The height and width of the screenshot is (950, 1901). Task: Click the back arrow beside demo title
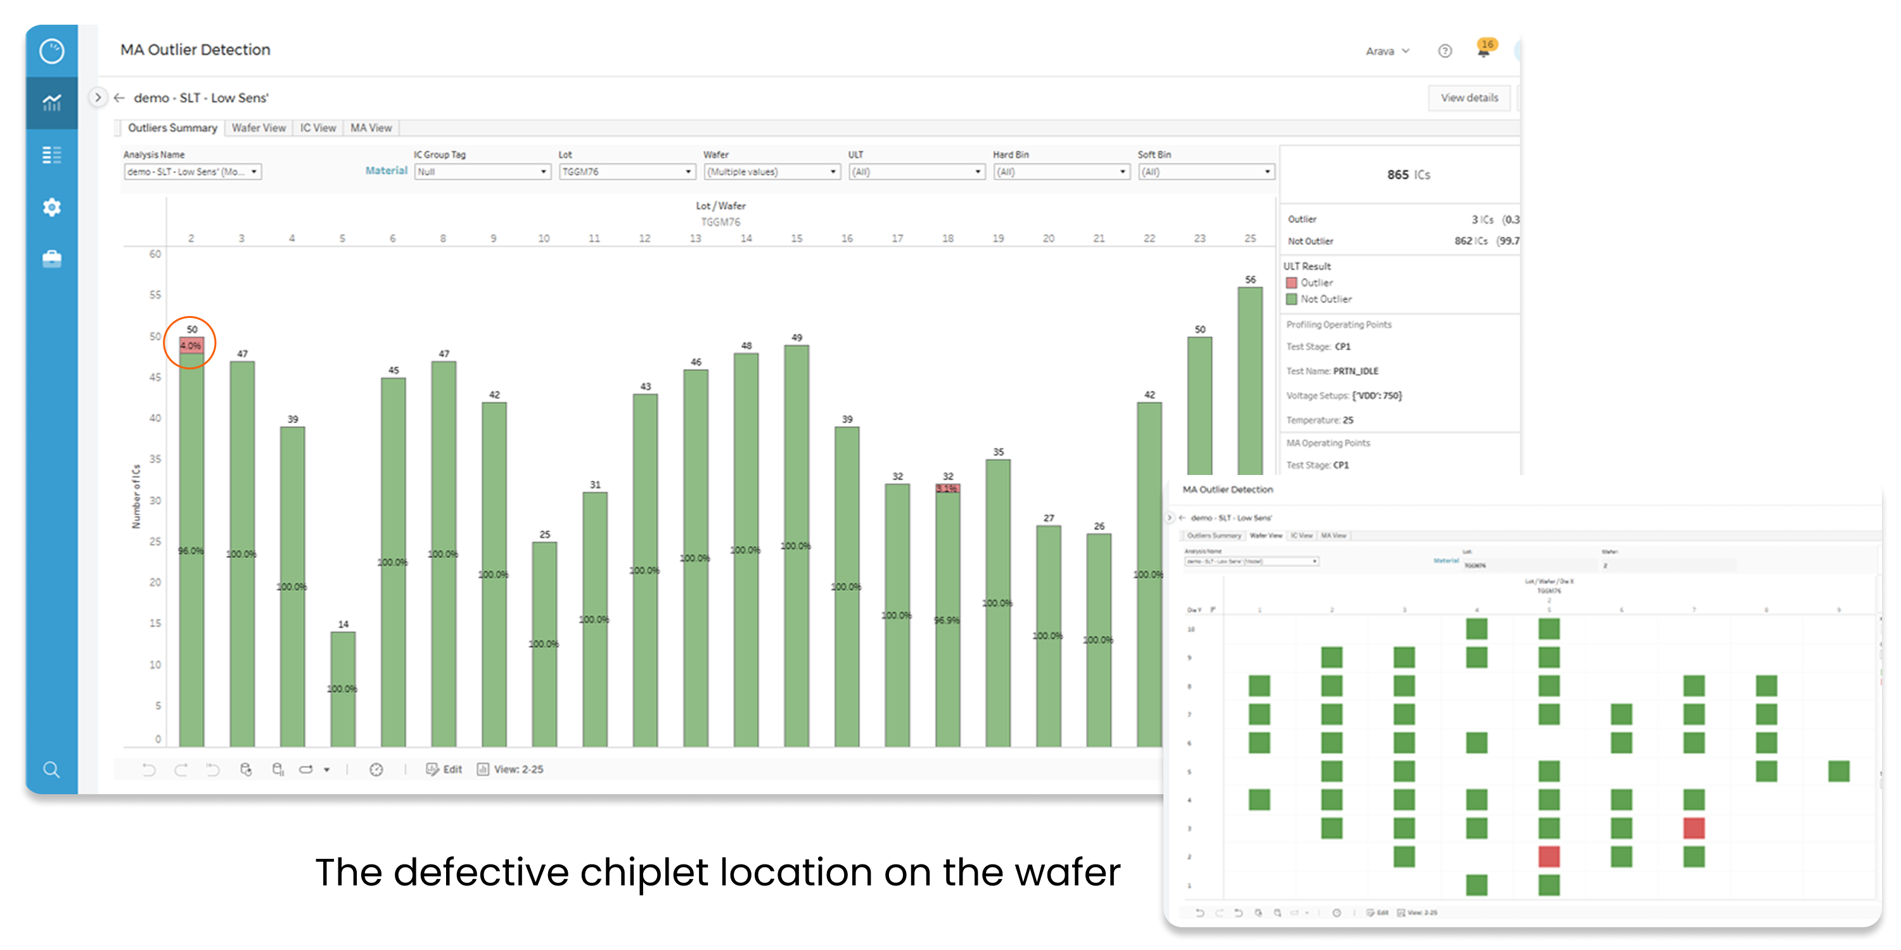tap(120, 98)
